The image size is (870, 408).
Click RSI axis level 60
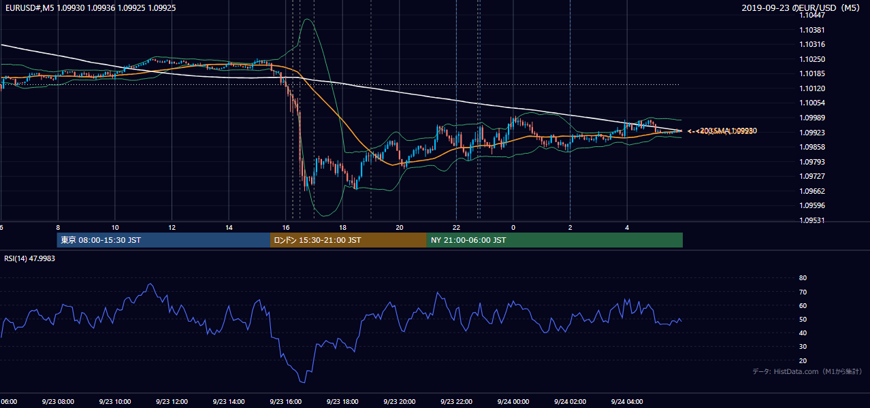(803, 305)
